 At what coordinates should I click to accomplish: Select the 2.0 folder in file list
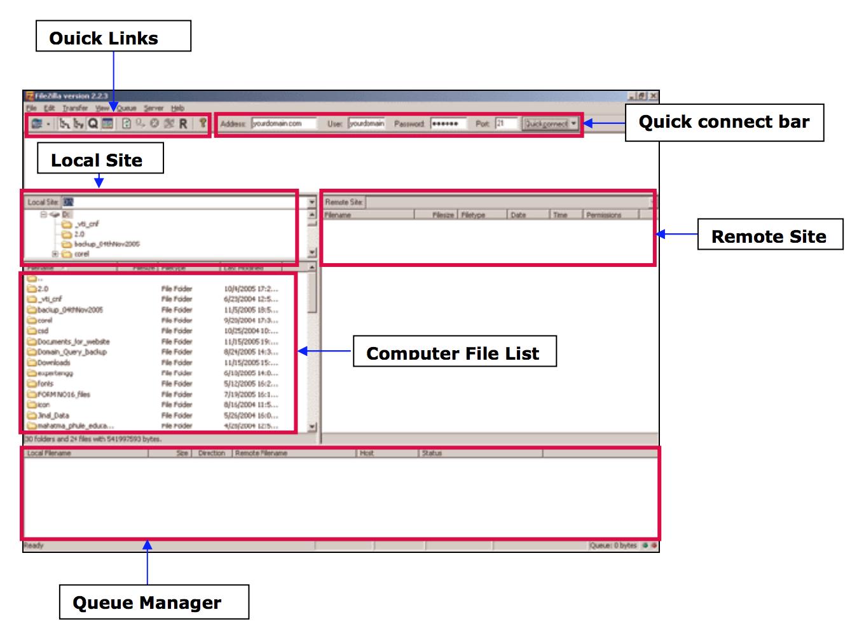pos(38,289)
